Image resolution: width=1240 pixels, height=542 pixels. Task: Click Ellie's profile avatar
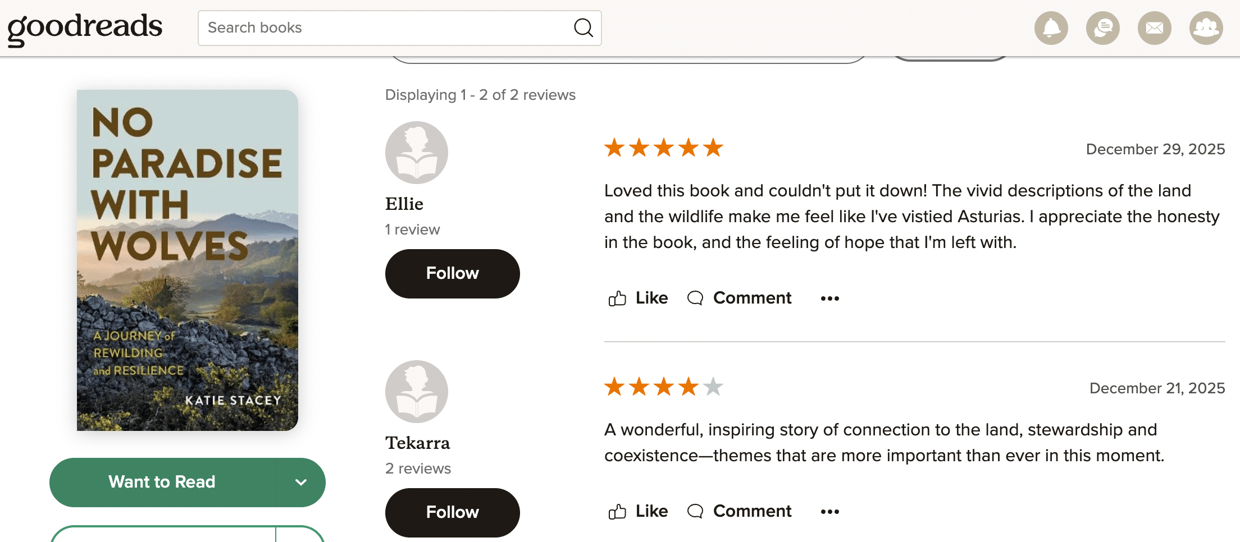coord(416,153)
